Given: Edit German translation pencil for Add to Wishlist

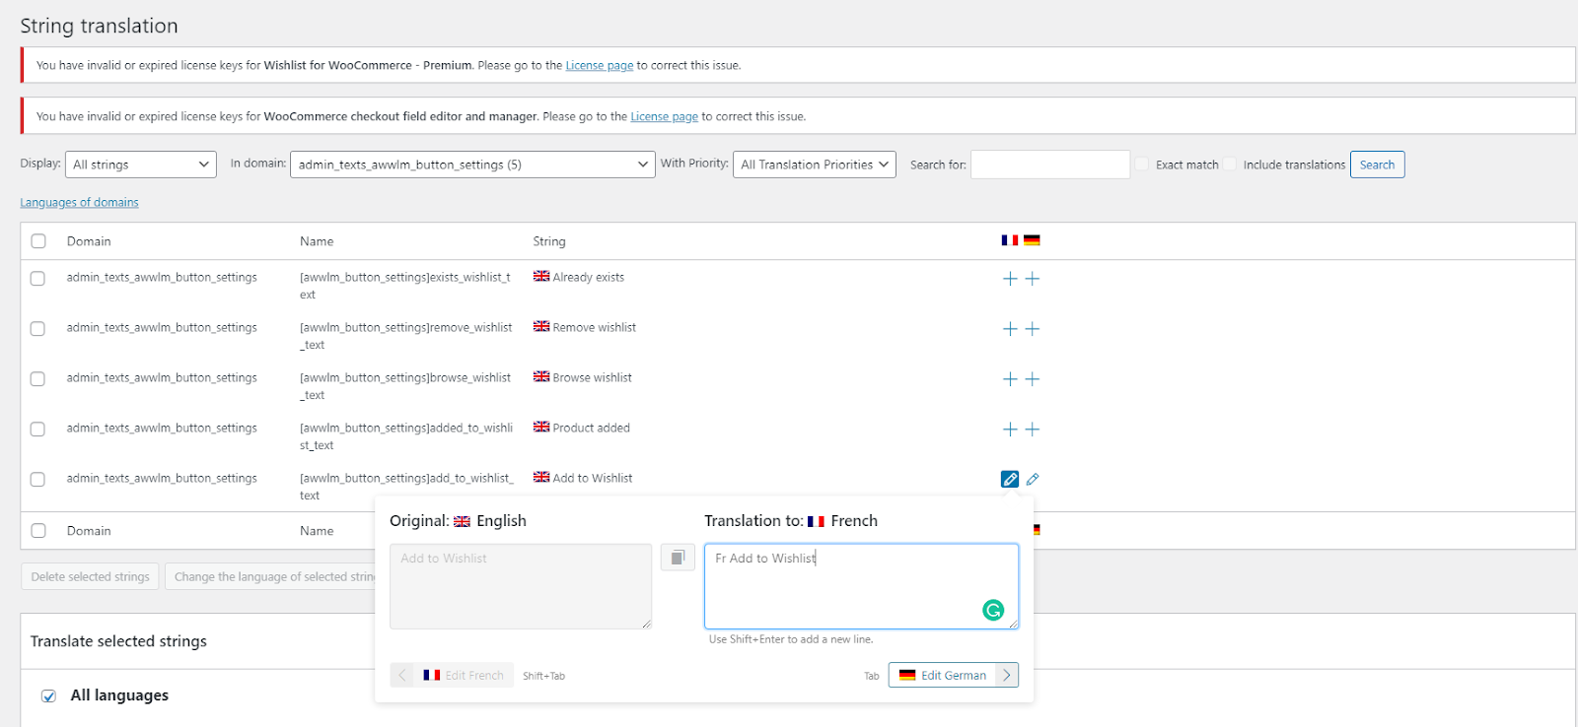Looking at the screenshot, I should click(x=1033, y=480).
